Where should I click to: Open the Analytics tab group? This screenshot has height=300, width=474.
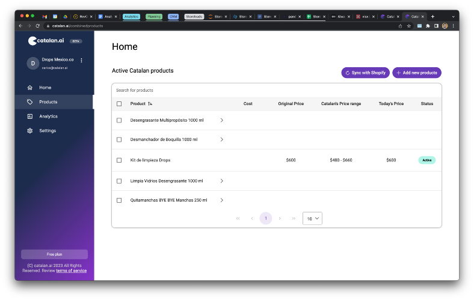point(131,17)
